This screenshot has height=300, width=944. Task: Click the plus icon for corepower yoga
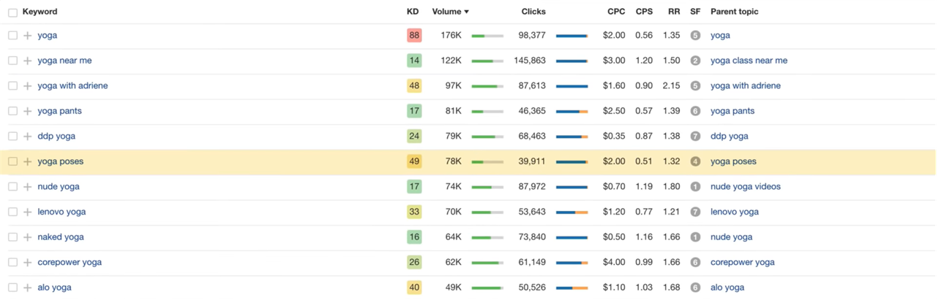(27, 262)
